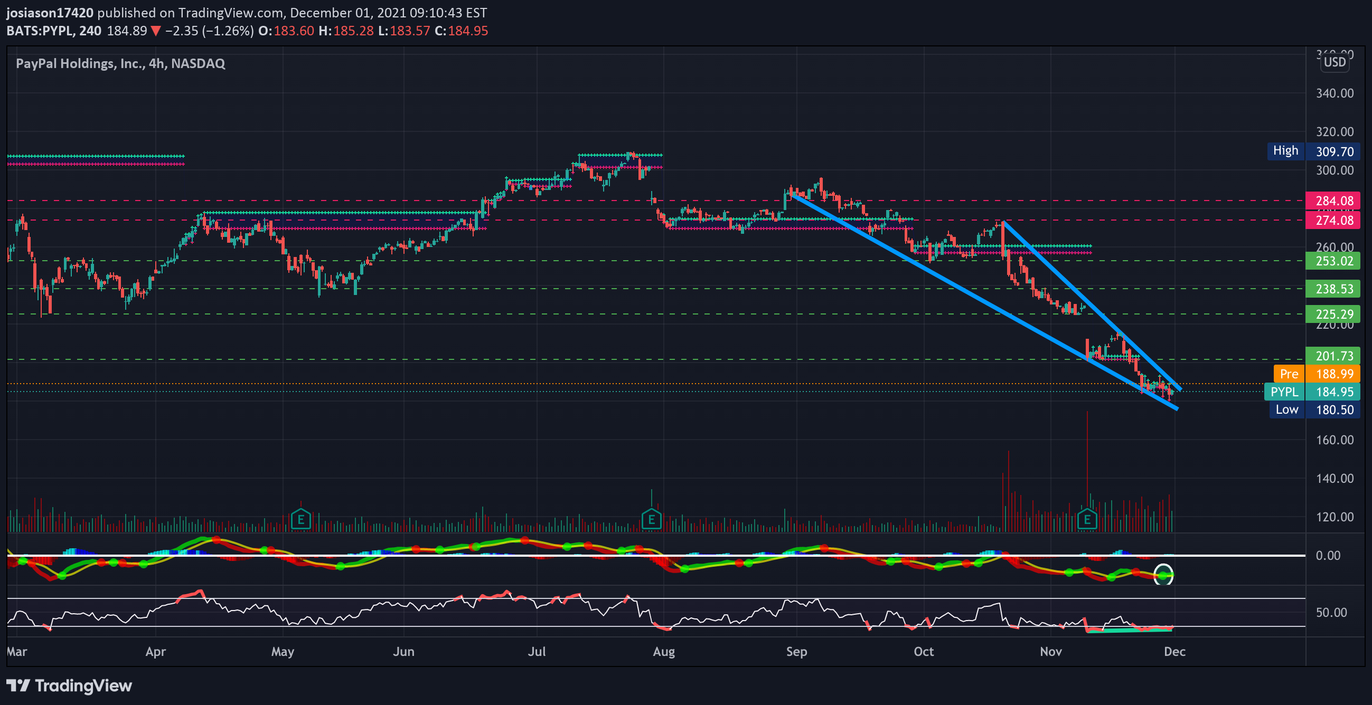Screen dimensions: 1372x705
Task: Click the May earnings E marker
Action: point(301,519)
